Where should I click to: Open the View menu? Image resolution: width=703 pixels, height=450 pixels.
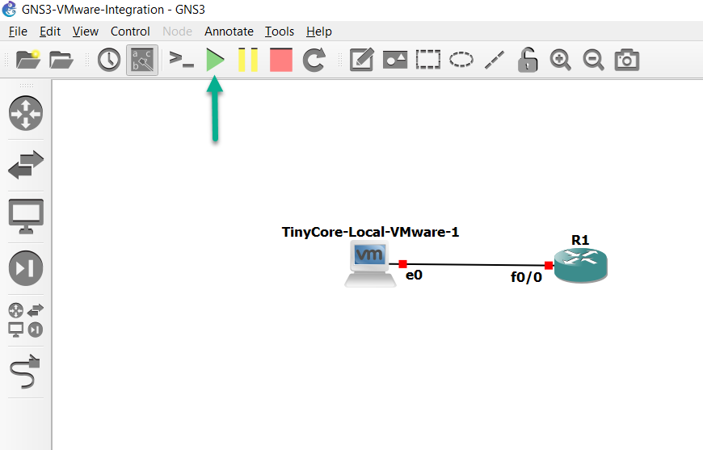click(x=85, y=32)
